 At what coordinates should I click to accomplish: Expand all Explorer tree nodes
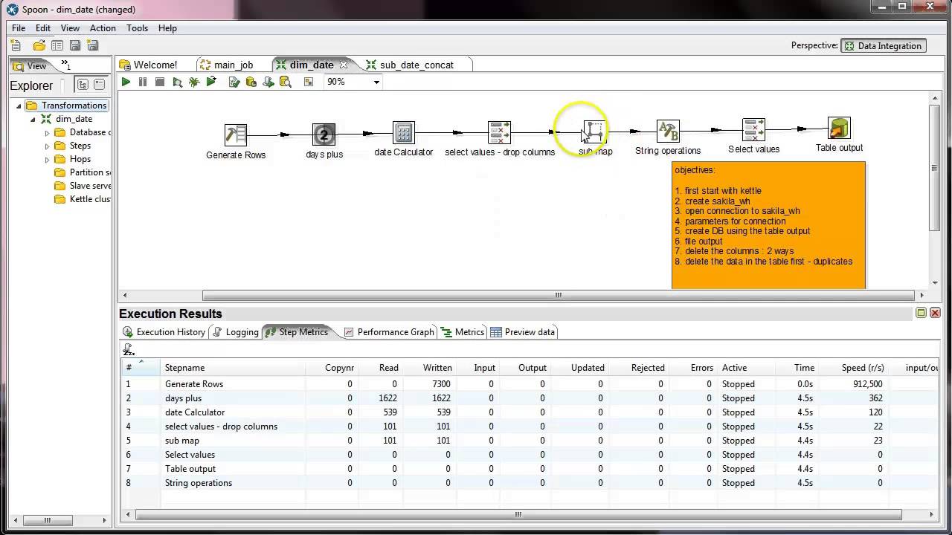click(x=83, y=85)
